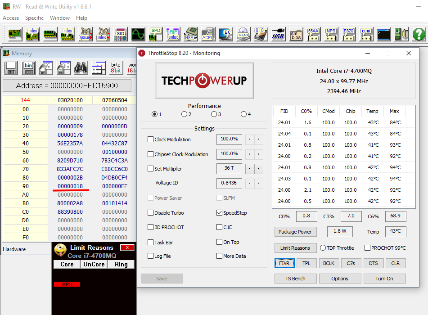Decrease Voltage ID with left arrow

(250, 184)
